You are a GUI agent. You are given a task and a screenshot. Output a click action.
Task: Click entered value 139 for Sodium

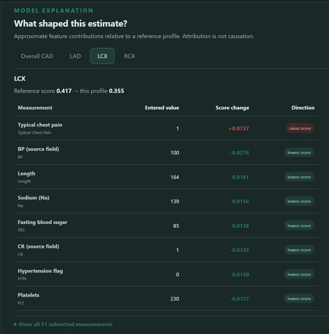pos(174,202)
